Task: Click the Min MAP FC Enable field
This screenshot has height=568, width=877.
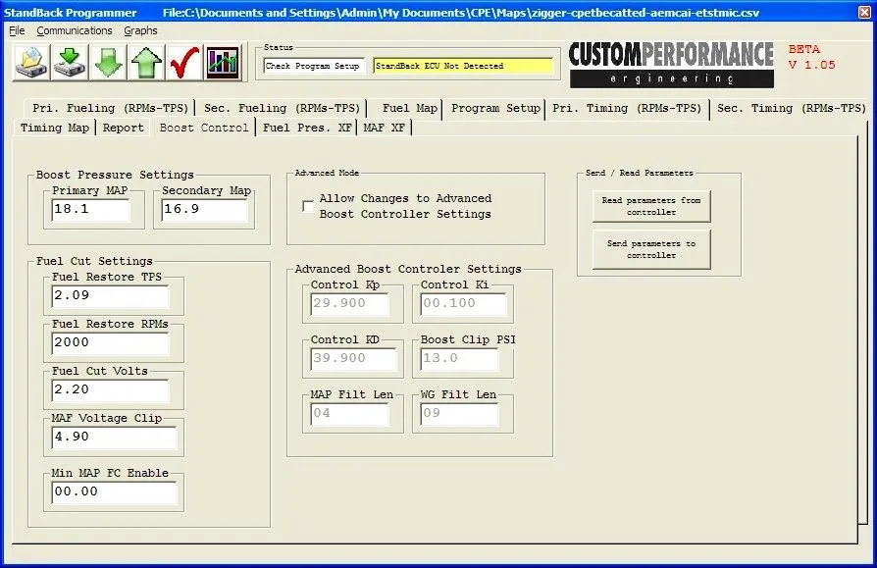Action: click(114, 491)
